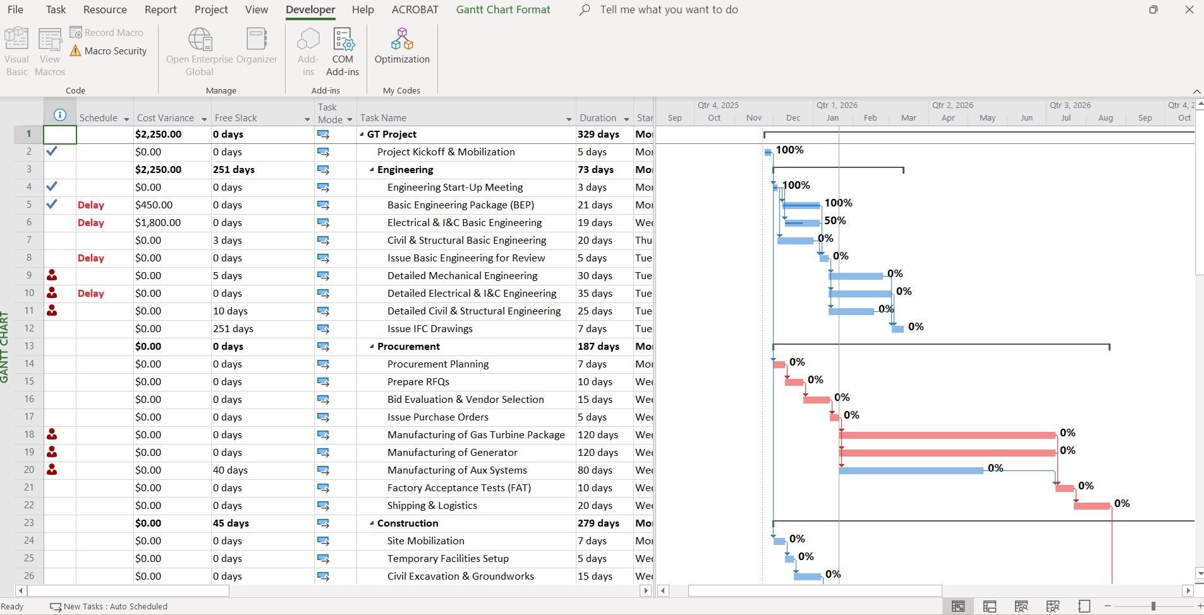Click the overallocated resource indicator on Detailed Mechanical Engineering
The width and height of the screenshot is (1204, 615).
click(52, 275)
